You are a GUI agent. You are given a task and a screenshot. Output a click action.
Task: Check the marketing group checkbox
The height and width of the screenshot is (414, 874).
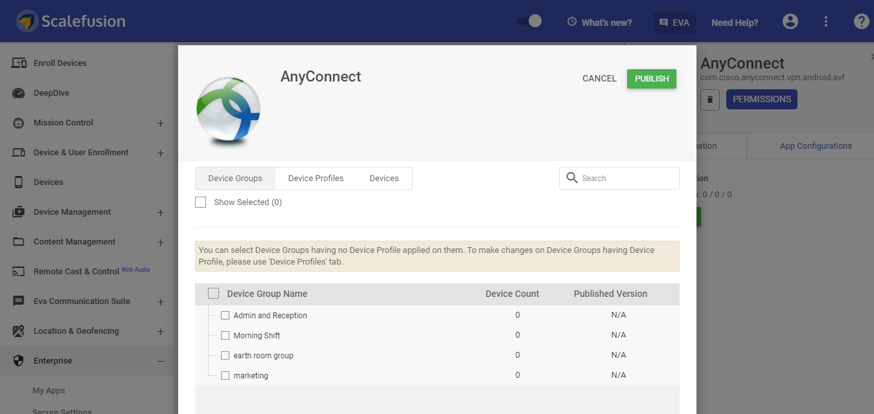pyautogui.click(x=225, y=376)
